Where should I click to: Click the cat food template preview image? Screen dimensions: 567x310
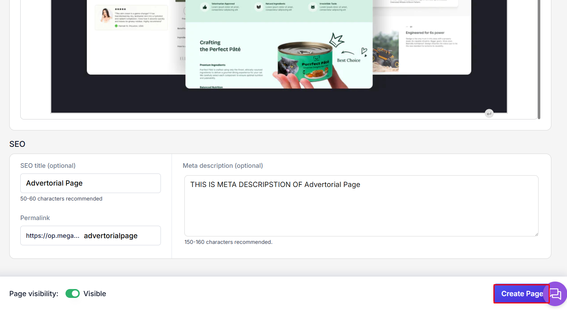pyautogui.click(x=279, y=44)
